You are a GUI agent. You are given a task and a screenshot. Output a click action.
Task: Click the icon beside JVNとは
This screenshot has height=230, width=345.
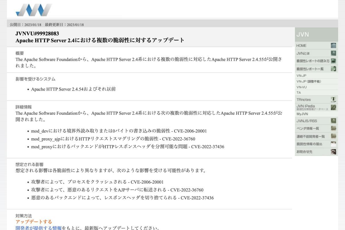(x=333, y=53)
